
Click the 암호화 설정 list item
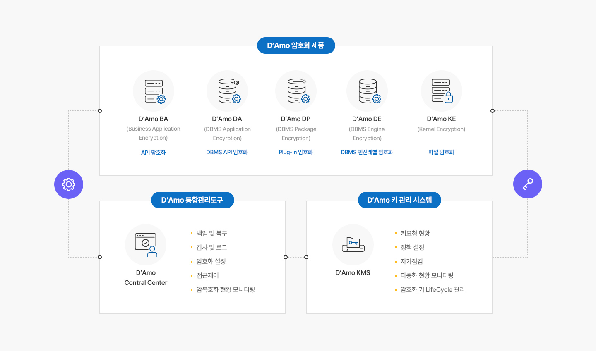coord(211,261)
